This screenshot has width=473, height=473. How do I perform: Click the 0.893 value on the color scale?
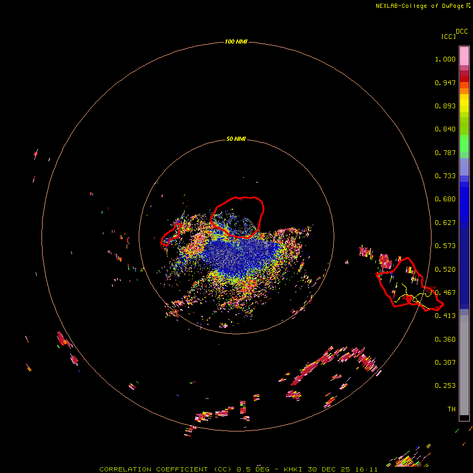(x=445, y=106)
